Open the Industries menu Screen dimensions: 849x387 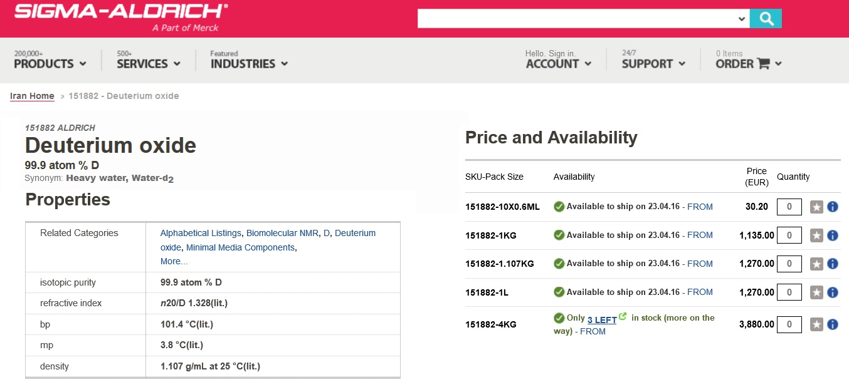click(x=249, y=63)
